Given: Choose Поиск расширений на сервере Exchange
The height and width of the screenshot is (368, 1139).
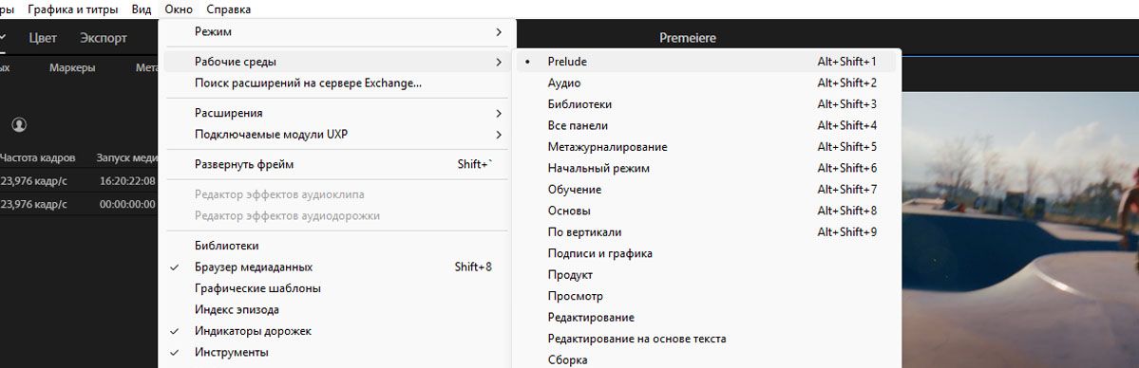Looking at the screenshot, I should pos(337,83).
